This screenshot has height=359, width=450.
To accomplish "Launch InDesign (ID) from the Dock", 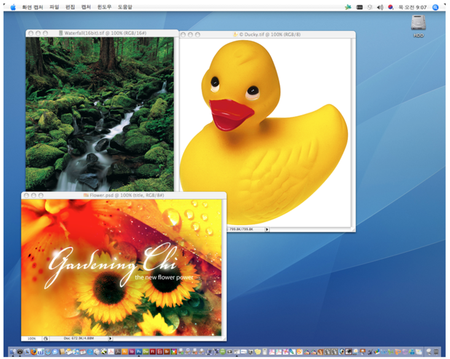I will tap(132, 352).
